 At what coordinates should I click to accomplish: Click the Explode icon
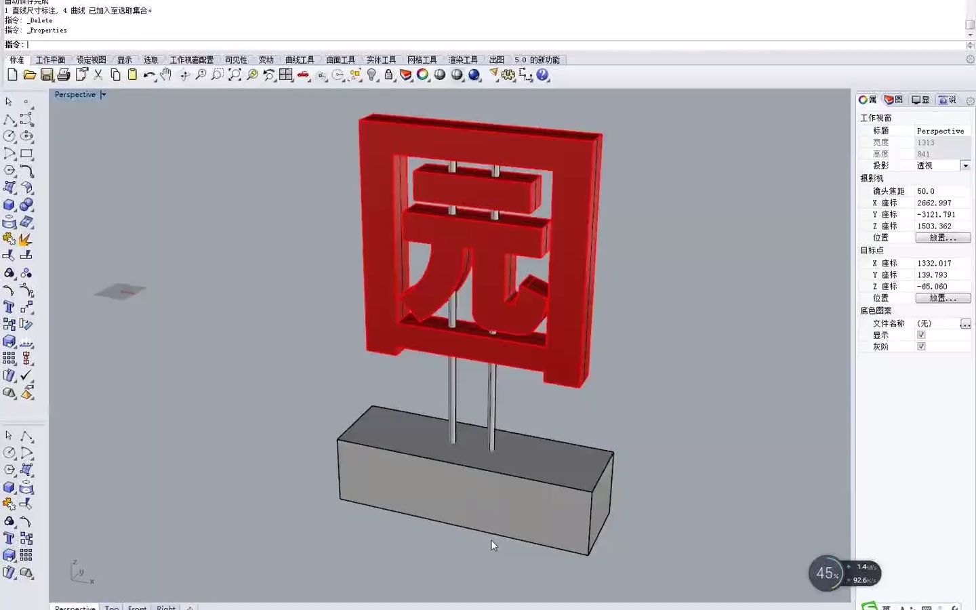[x=26, y=239]
